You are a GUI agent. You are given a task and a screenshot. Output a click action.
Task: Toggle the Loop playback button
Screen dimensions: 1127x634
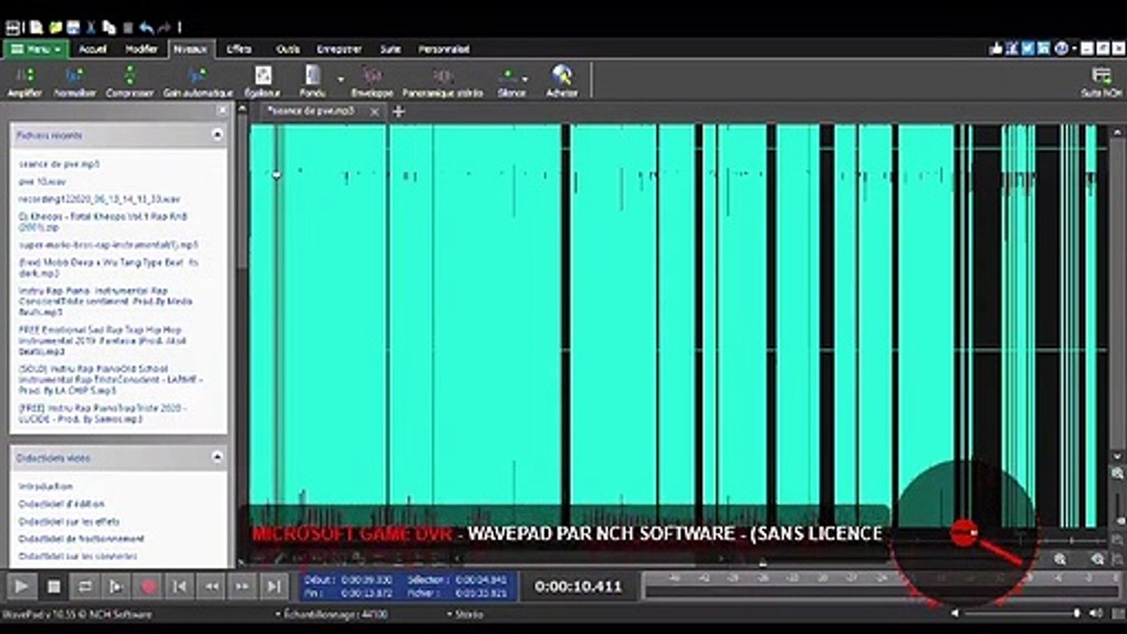coord(85,586)
